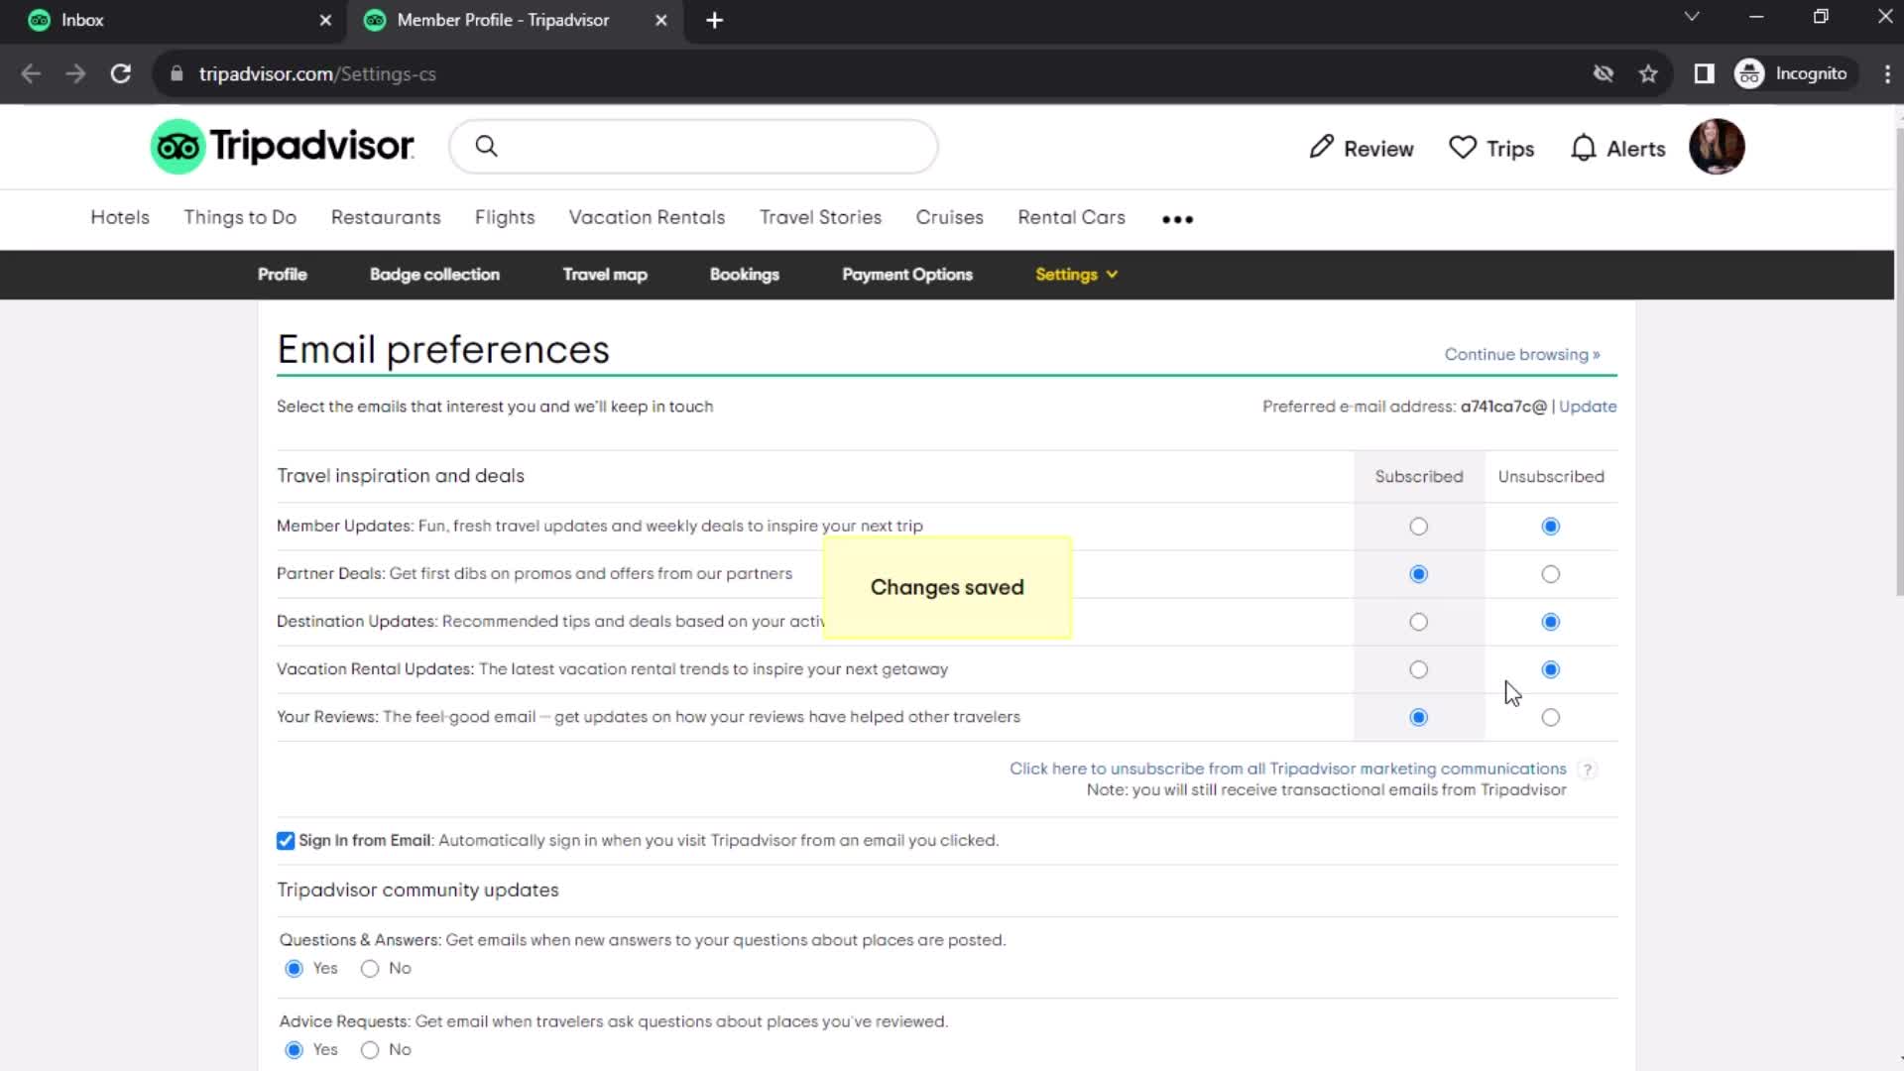Toggle Sign In from Email checkbox
Image resolution: width=1904 pixels, height=1071 pixels.
285,840
